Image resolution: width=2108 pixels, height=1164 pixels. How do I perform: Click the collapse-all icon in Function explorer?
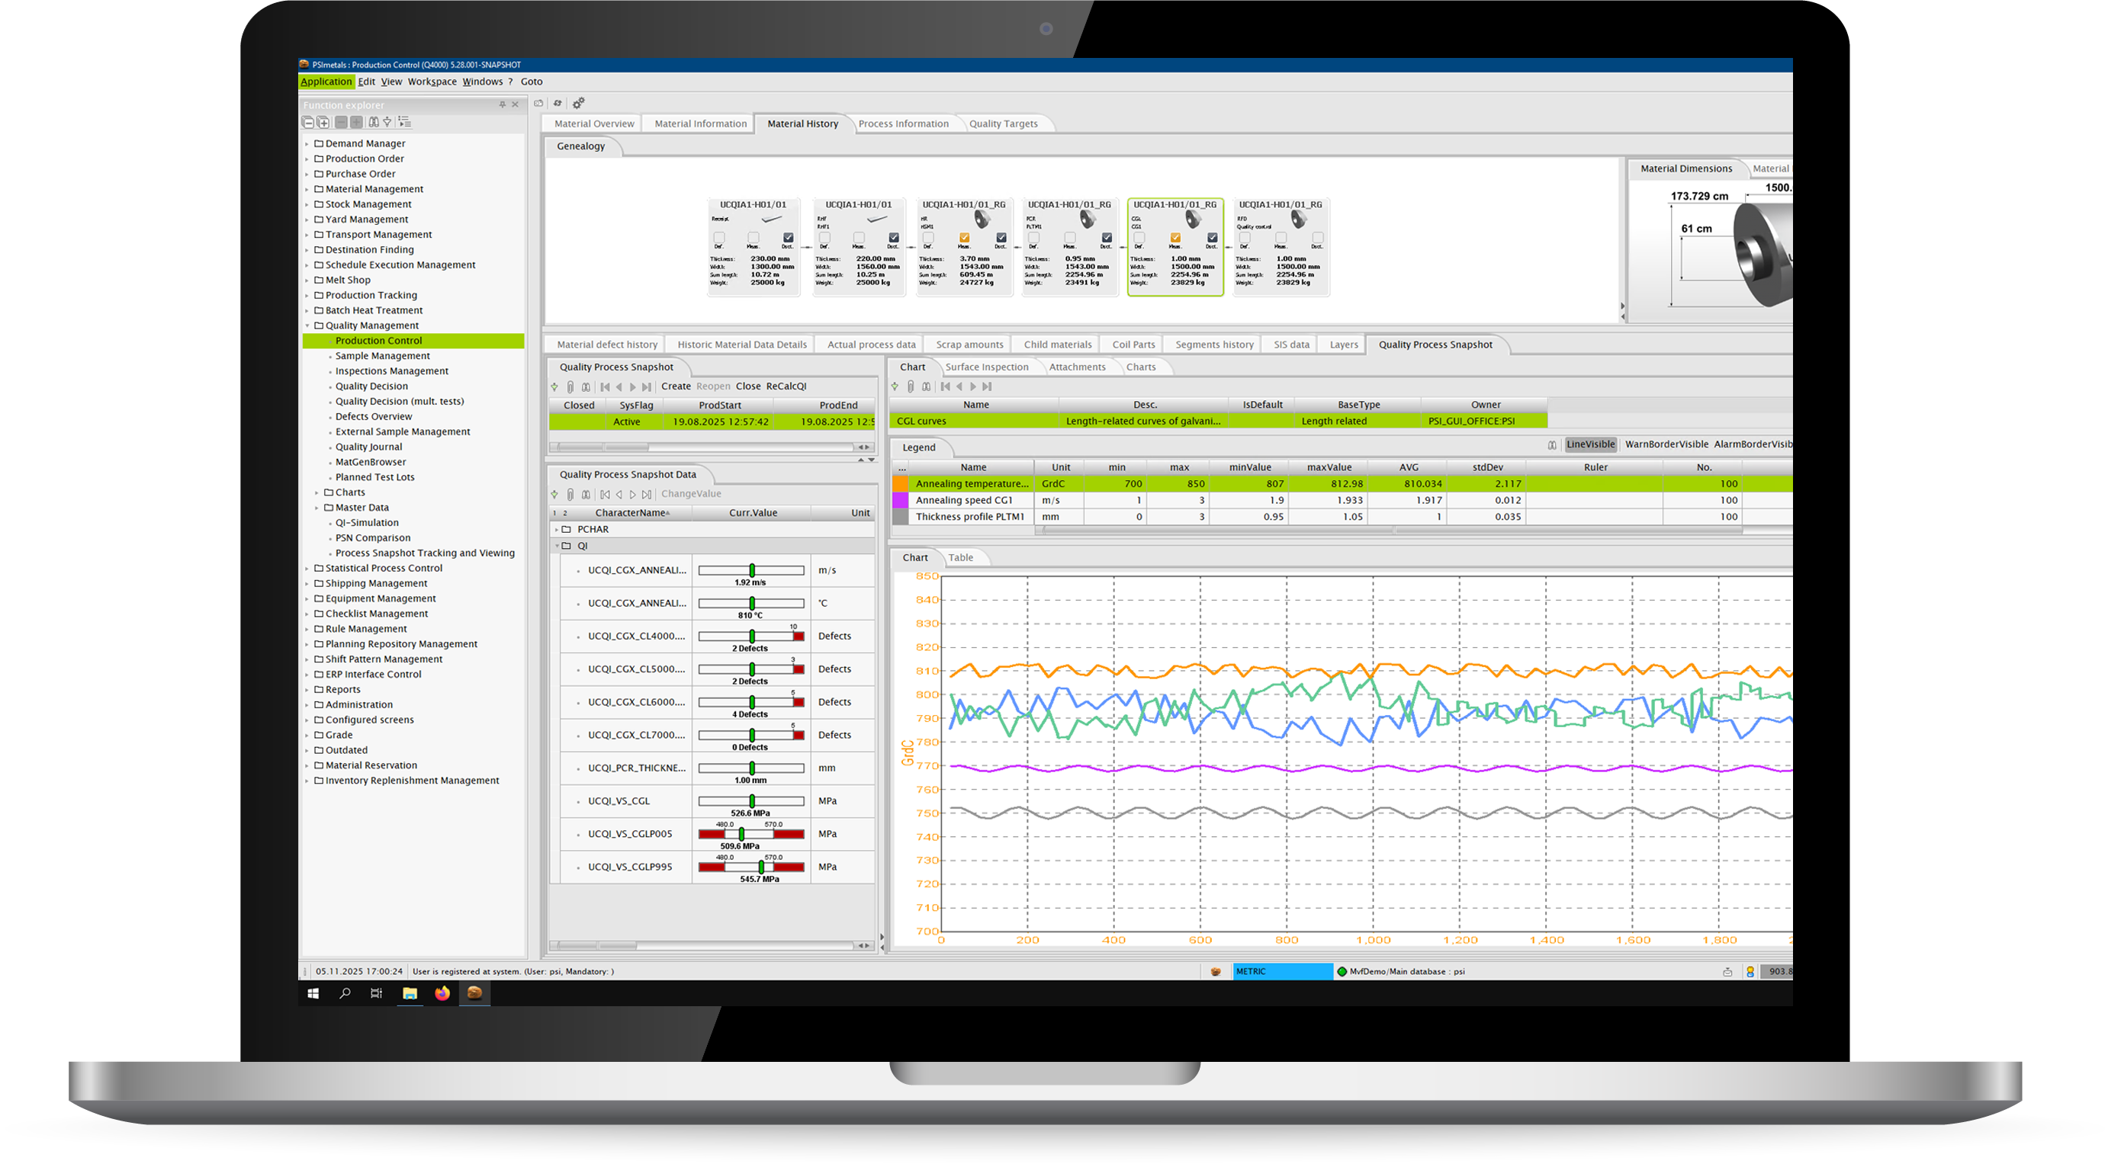pos(309,123)
